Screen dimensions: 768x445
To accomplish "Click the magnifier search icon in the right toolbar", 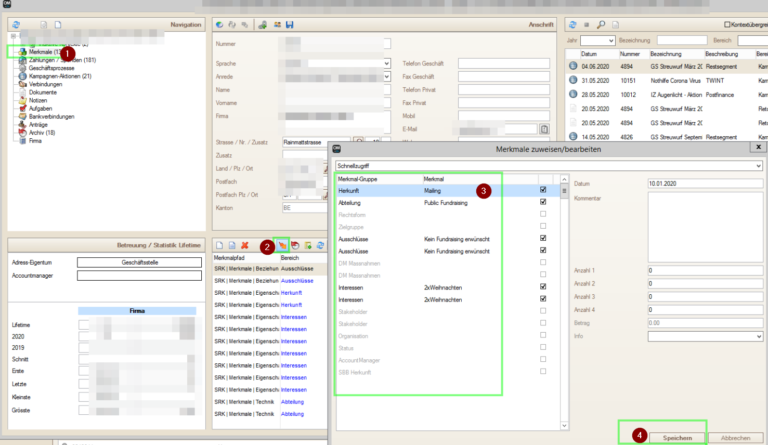I will pyautogui.click(x=601, y=24).
